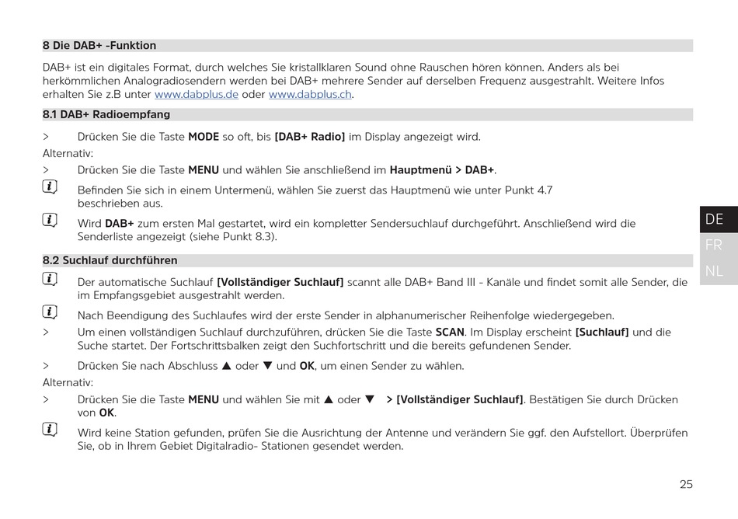Click bold text 'Hauptmenü > DAB+'
Screen dimensions: 738x519
click(442, 170)
